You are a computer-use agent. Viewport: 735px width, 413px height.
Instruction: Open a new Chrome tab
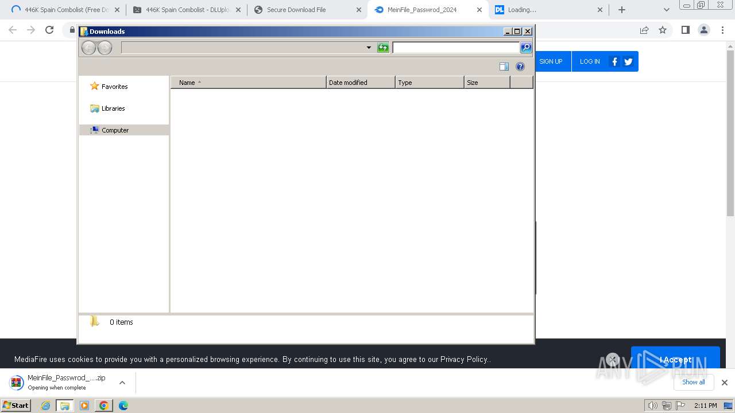point(622,10)
